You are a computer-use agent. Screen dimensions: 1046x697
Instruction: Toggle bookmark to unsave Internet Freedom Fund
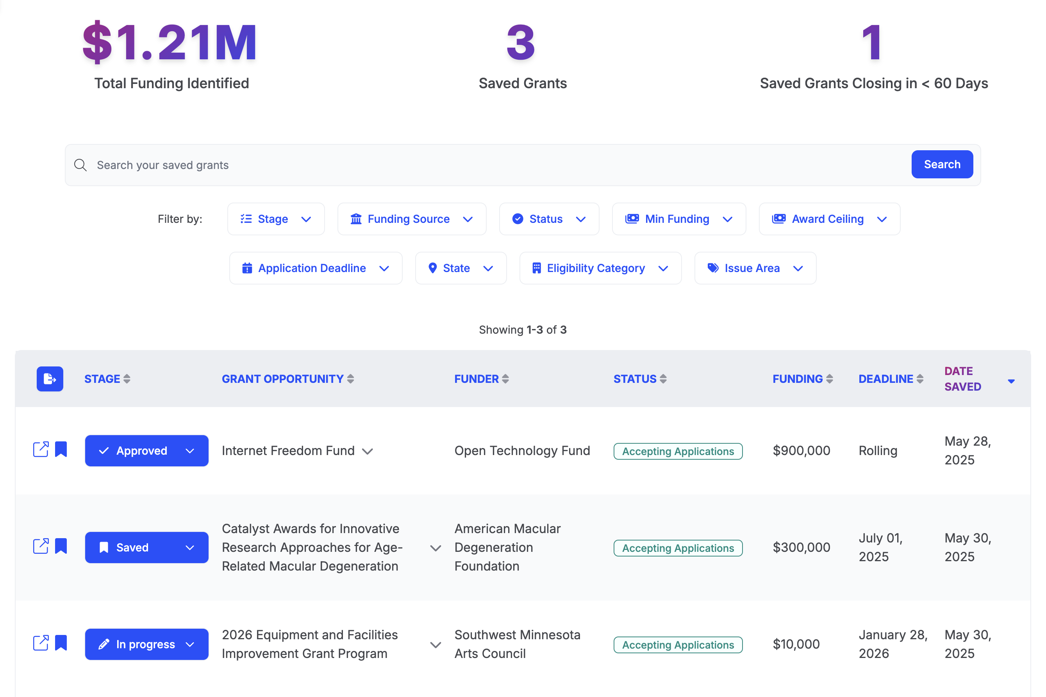coord(61,450)
